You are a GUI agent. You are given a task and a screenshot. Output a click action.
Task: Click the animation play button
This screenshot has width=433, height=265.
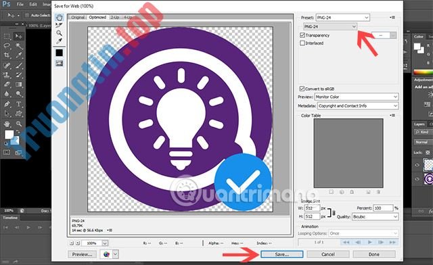coord(369,242)
